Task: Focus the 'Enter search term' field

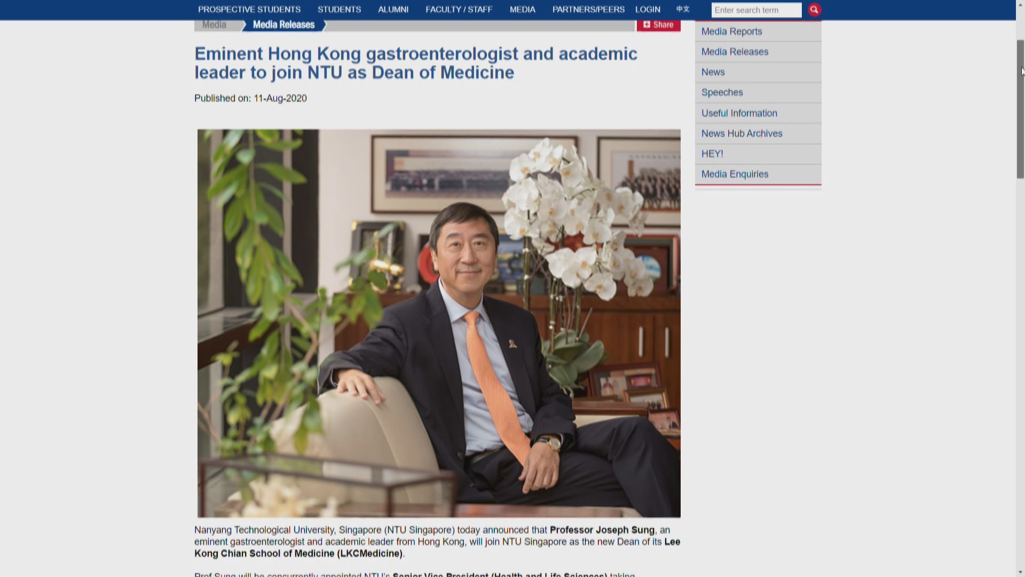Action: [756, 10]
